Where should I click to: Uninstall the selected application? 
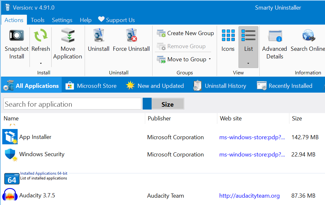(98, 42)
